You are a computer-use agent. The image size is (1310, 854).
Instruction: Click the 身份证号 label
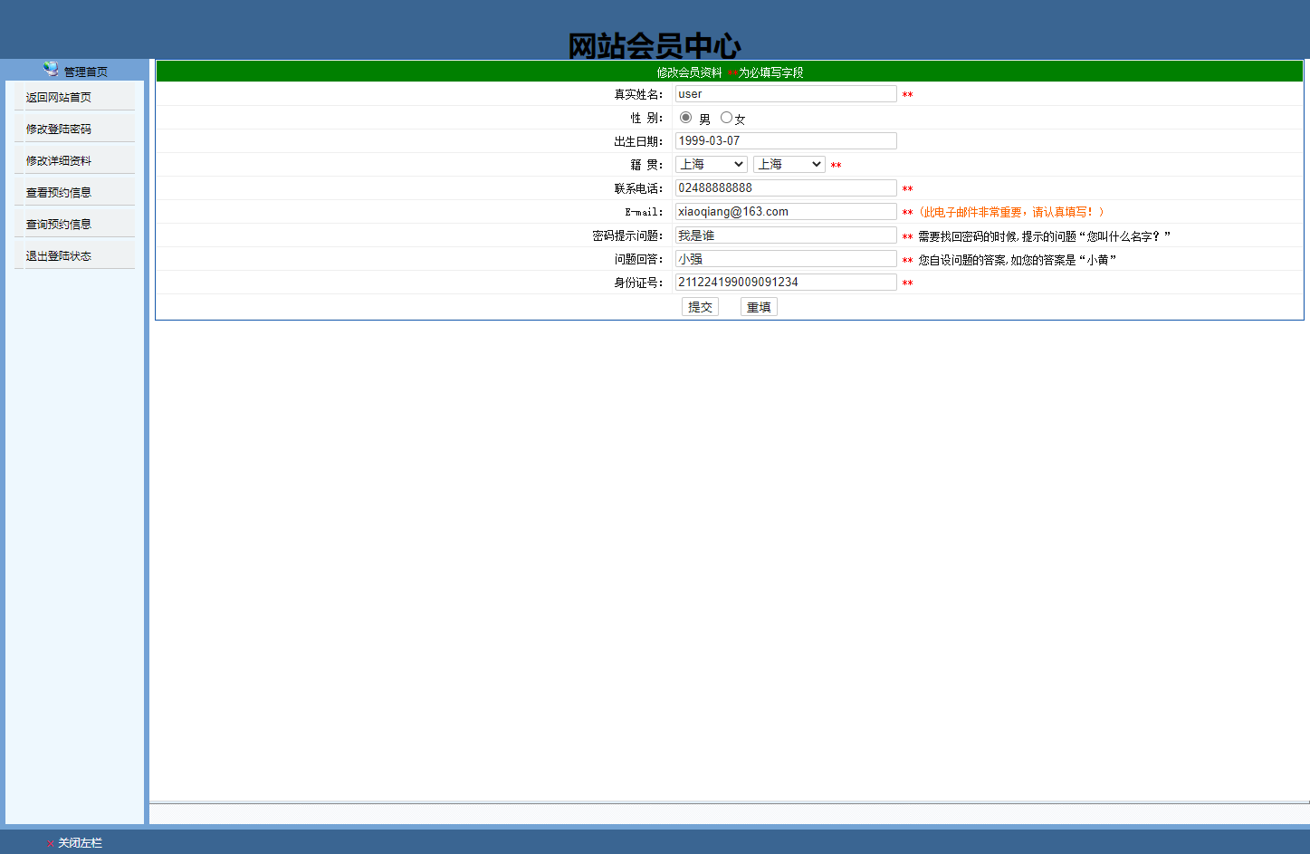(x=638, y=283)
